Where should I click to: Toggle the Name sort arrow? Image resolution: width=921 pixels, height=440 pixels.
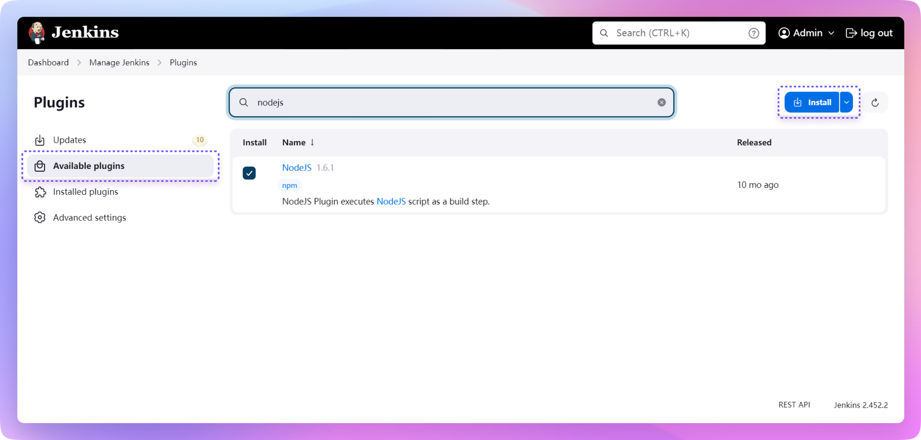point(312,142)
